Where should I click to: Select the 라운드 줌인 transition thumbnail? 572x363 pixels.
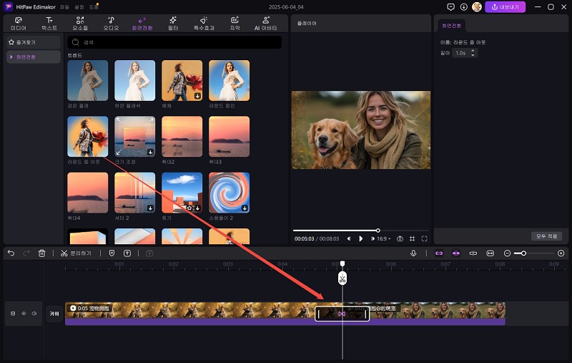pos(229,80)
